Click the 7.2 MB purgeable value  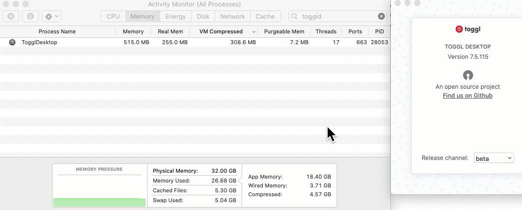pos(299,42)
